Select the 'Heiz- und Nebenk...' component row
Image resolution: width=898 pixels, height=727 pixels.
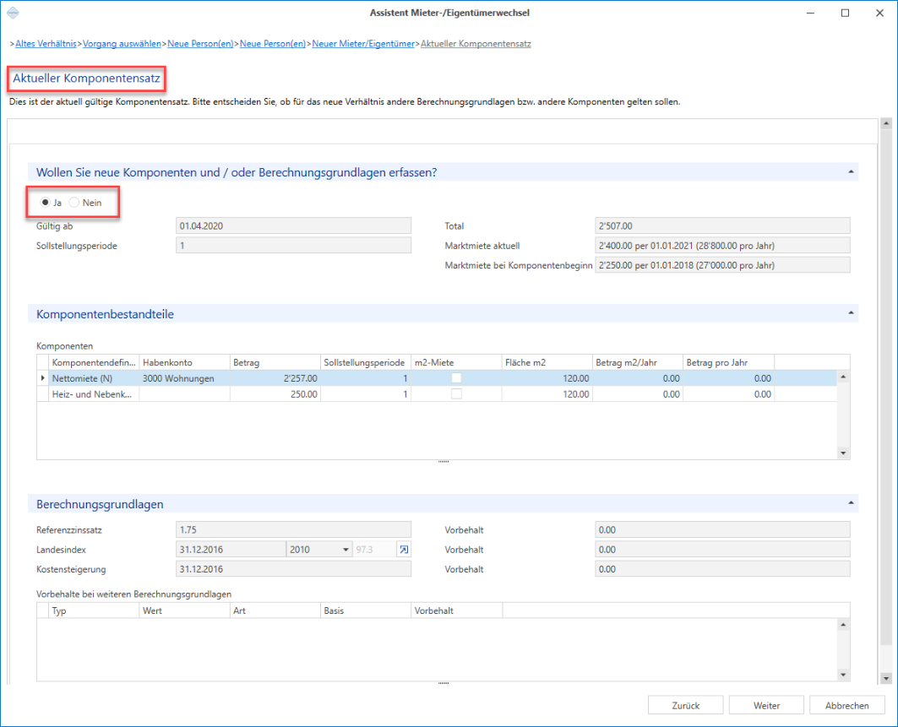point(437,393)
